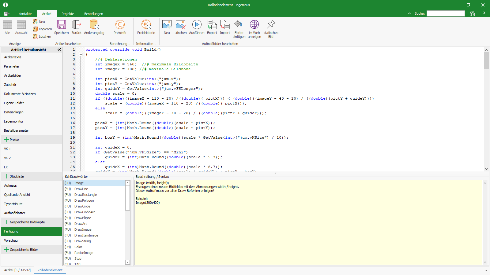Image resolution: width=490 pixels, height=275 pixels.
Task: Open Aufmaßblätter in the sidebar
Action: (x=32, y=213)
